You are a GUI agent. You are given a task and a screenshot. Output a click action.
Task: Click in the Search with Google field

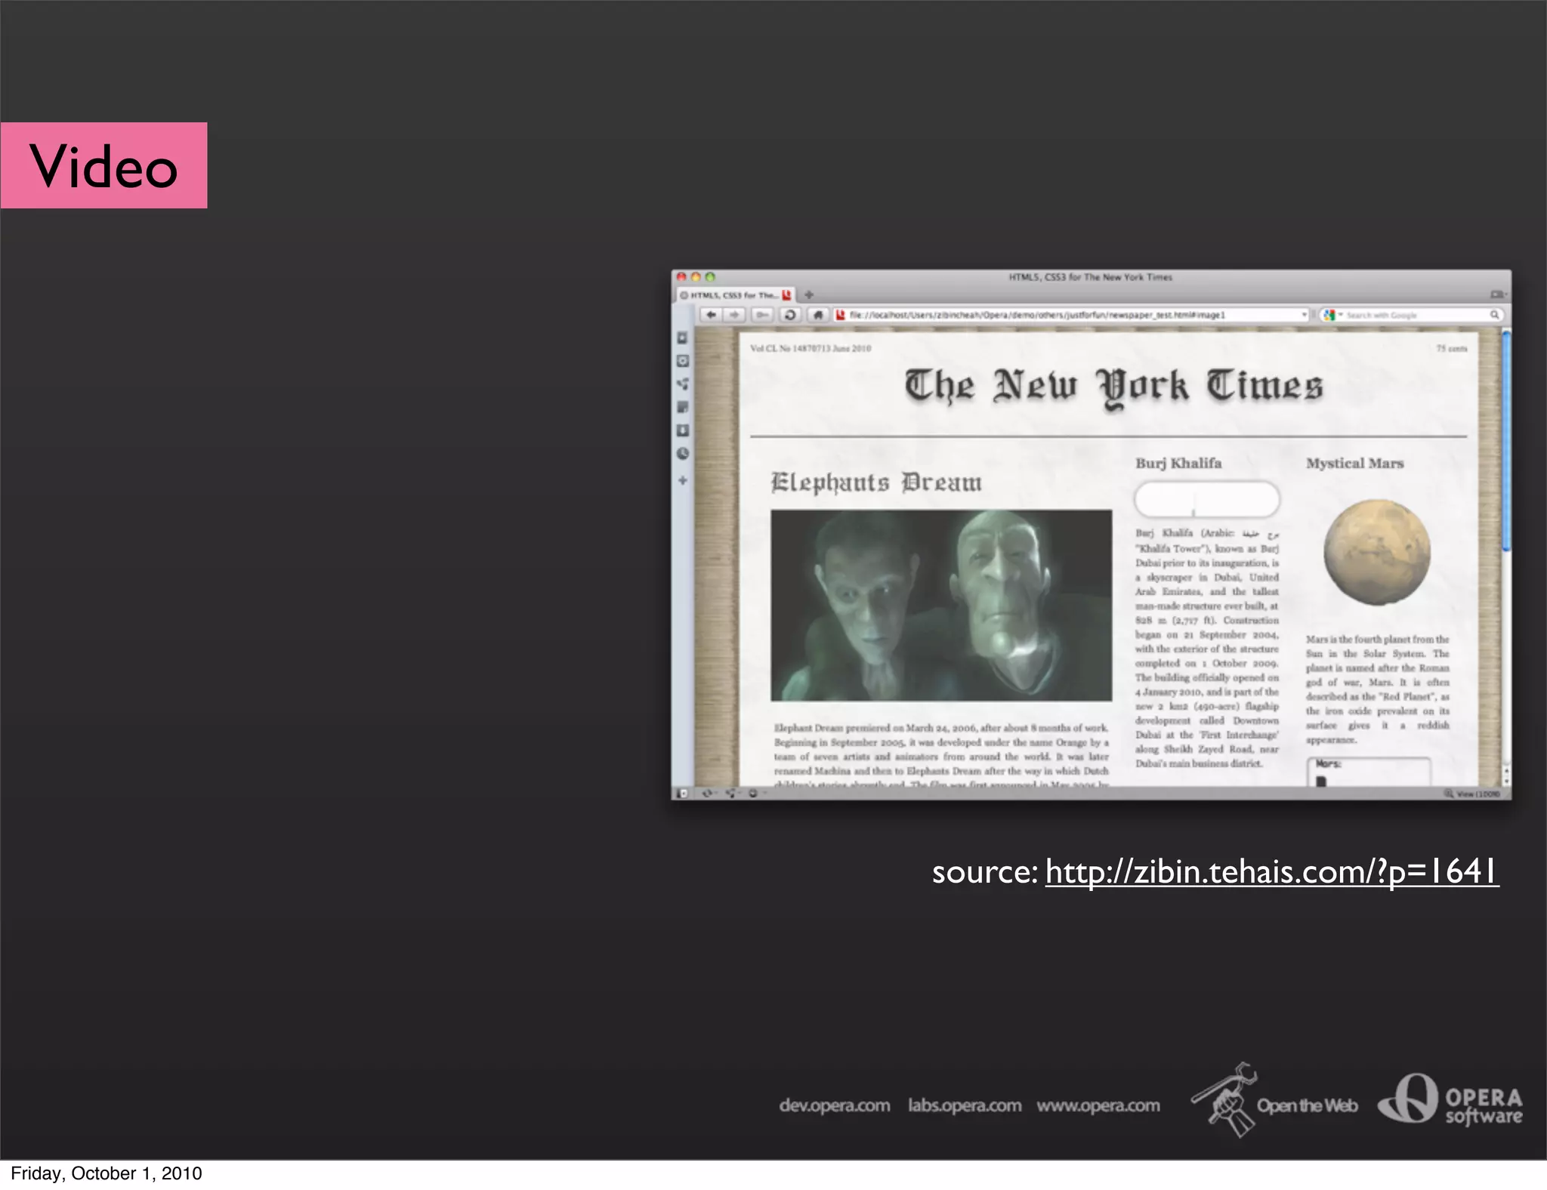1411,315
